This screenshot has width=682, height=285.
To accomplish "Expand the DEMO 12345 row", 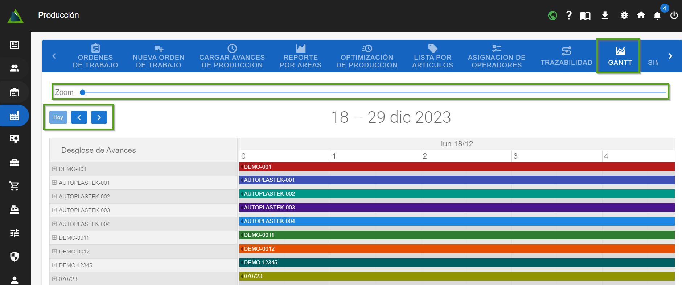I will [54, 265].
